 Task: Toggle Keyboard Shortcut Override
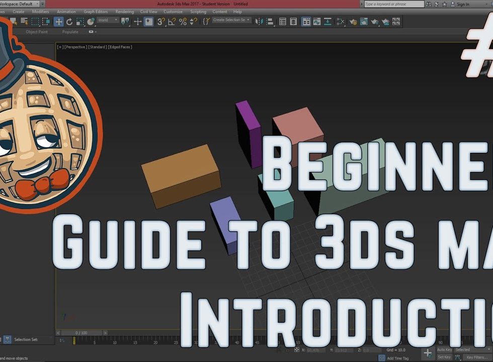pyautogui.click(x=148, y=22)
